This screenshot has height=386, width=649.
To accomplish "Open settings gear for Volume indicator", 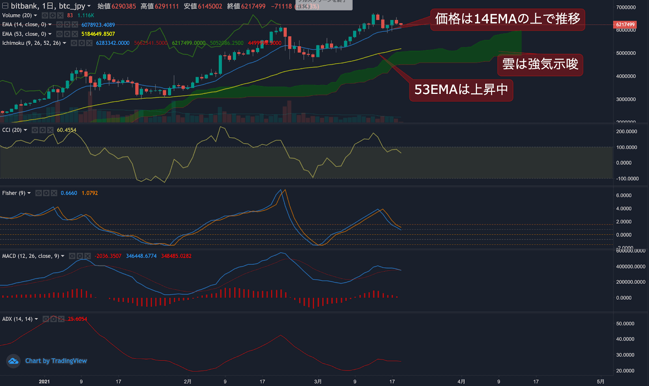I will (53, 15).
